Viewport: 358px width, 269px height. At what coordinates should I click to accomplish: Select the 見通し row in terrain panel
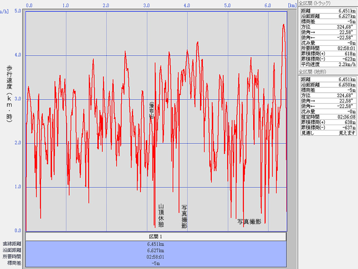(328, 133)
